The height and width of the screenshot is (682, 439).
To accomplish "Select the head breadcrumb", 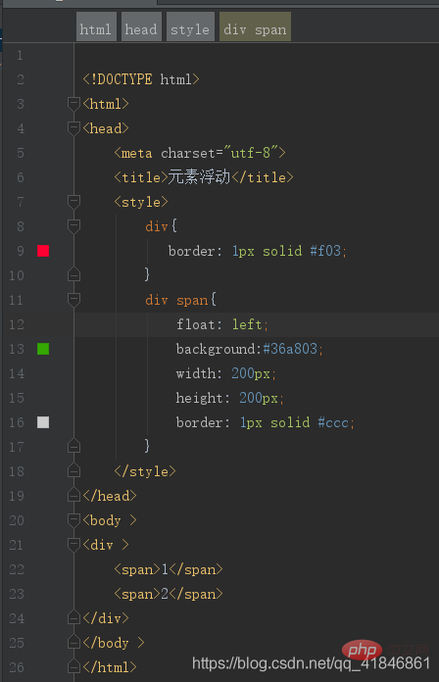I will coord(141,27).
